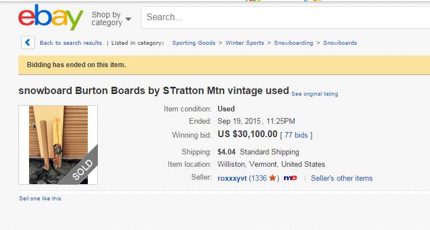Navigate to the Snowboarding breadcrumb
The height and width of the screenshot is (230, 430).
tap(293, 43)
